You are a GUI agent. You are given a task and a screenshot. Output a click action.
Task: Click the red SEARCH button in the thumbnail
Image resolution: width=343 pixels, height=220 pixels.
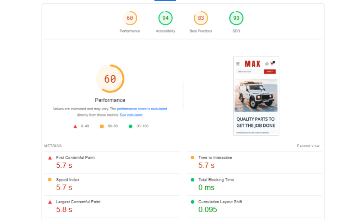coord(270,71)
